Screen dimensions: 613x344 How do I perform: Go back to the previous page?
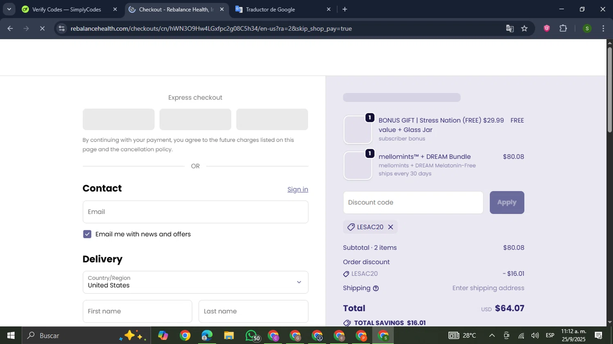click(10, 29)
